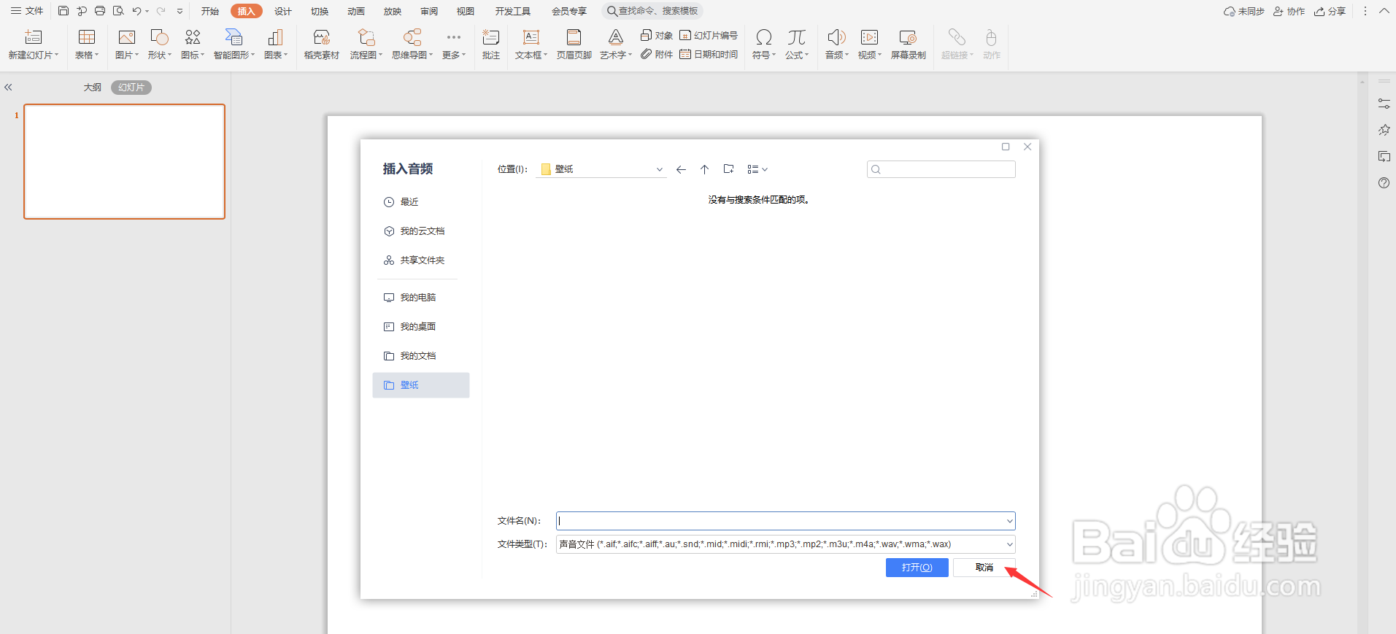This screenshot has width=1396, height=634.
Task: Open the Shapes (形状) tool
Action: (159, 37)
